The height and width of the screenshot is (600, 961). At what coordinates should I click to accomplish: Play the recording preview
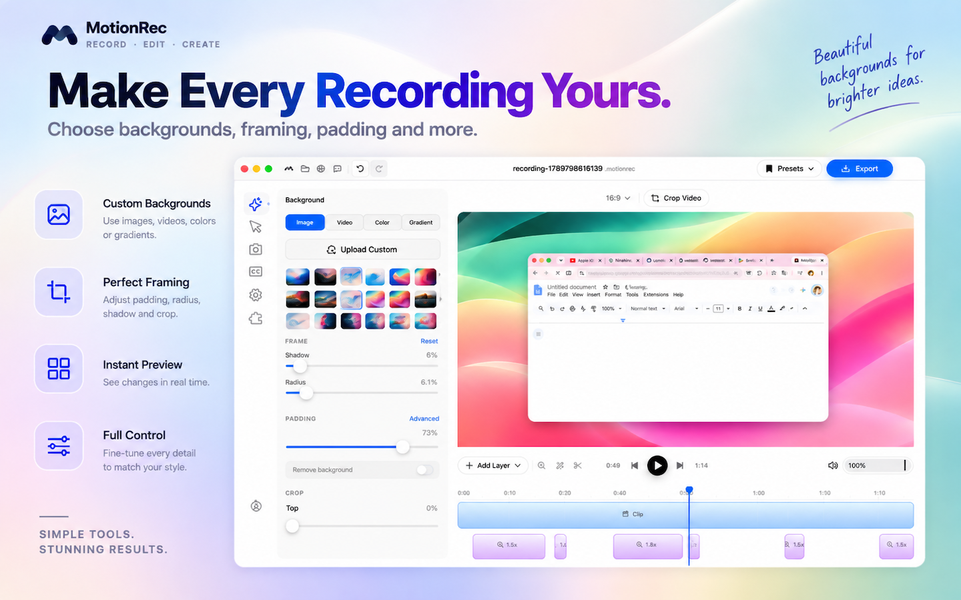pyautogui.click(x=657, y=465)
